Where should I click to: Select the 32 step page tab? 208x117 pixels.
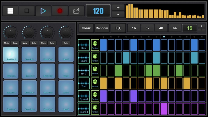(147, 28)
